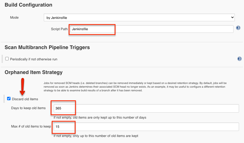Click the Days to keep old items field
This screenshot has height=143, width=244.
click(146, 108)
